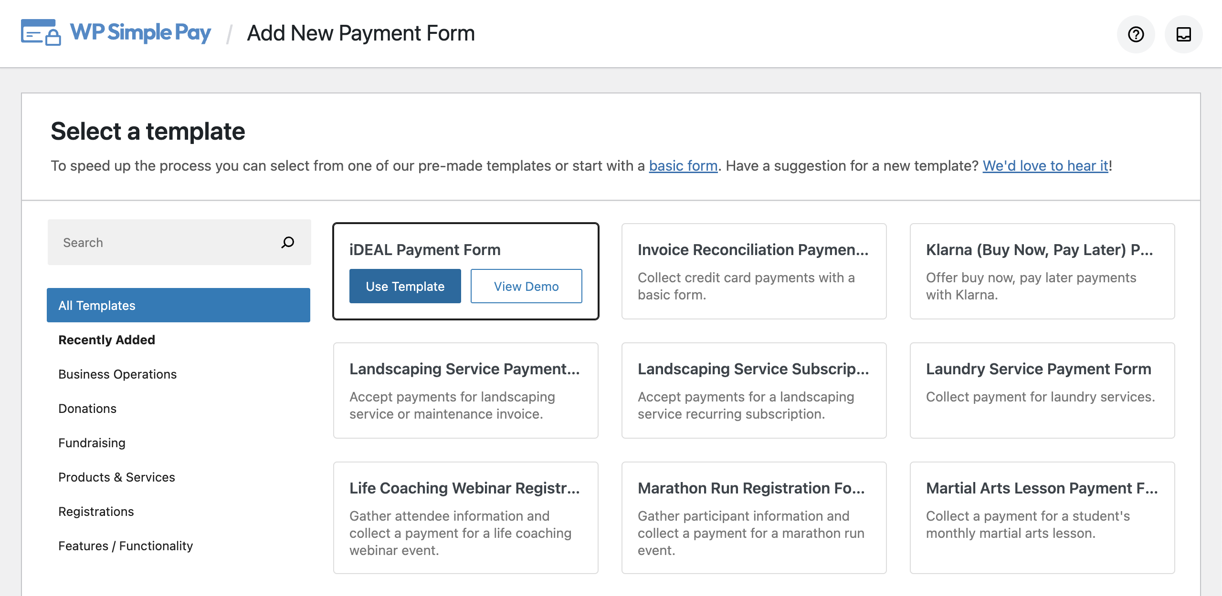
Task: Select the Recently Added category
Action: (106, 339)
